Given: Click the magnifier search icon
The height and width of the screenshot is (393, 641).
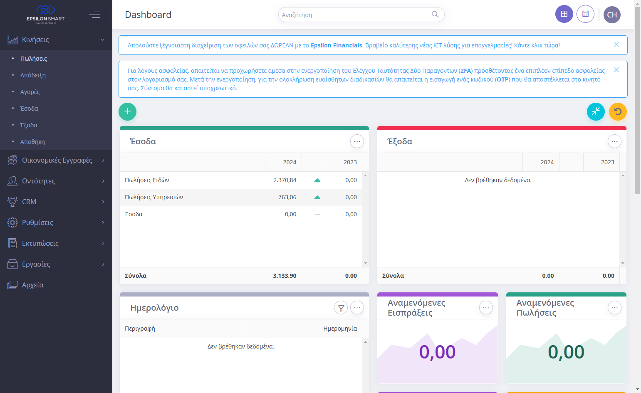Looking at the screenshot, I should point(435,15).
